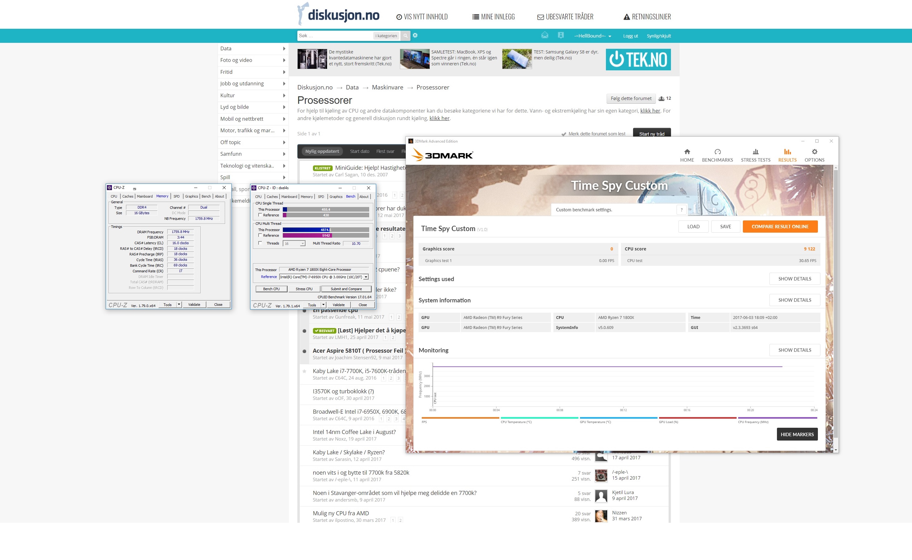Viewport: 912px width, 560px height.
Task: Click unread dot beside Acer Aspire 5810T thread
Action: [x=305, y=351]
